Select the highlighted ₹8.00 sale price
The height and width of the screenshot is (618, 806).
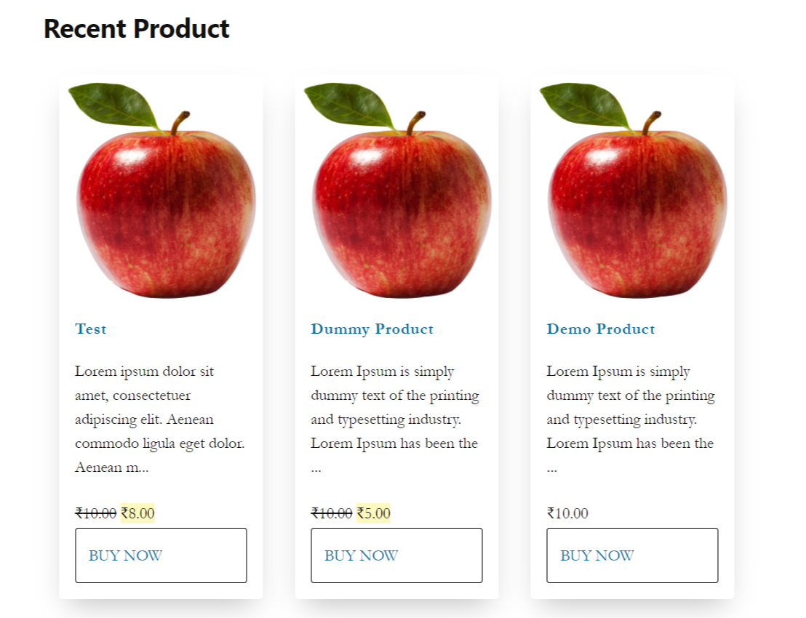(x=137, y=513)
